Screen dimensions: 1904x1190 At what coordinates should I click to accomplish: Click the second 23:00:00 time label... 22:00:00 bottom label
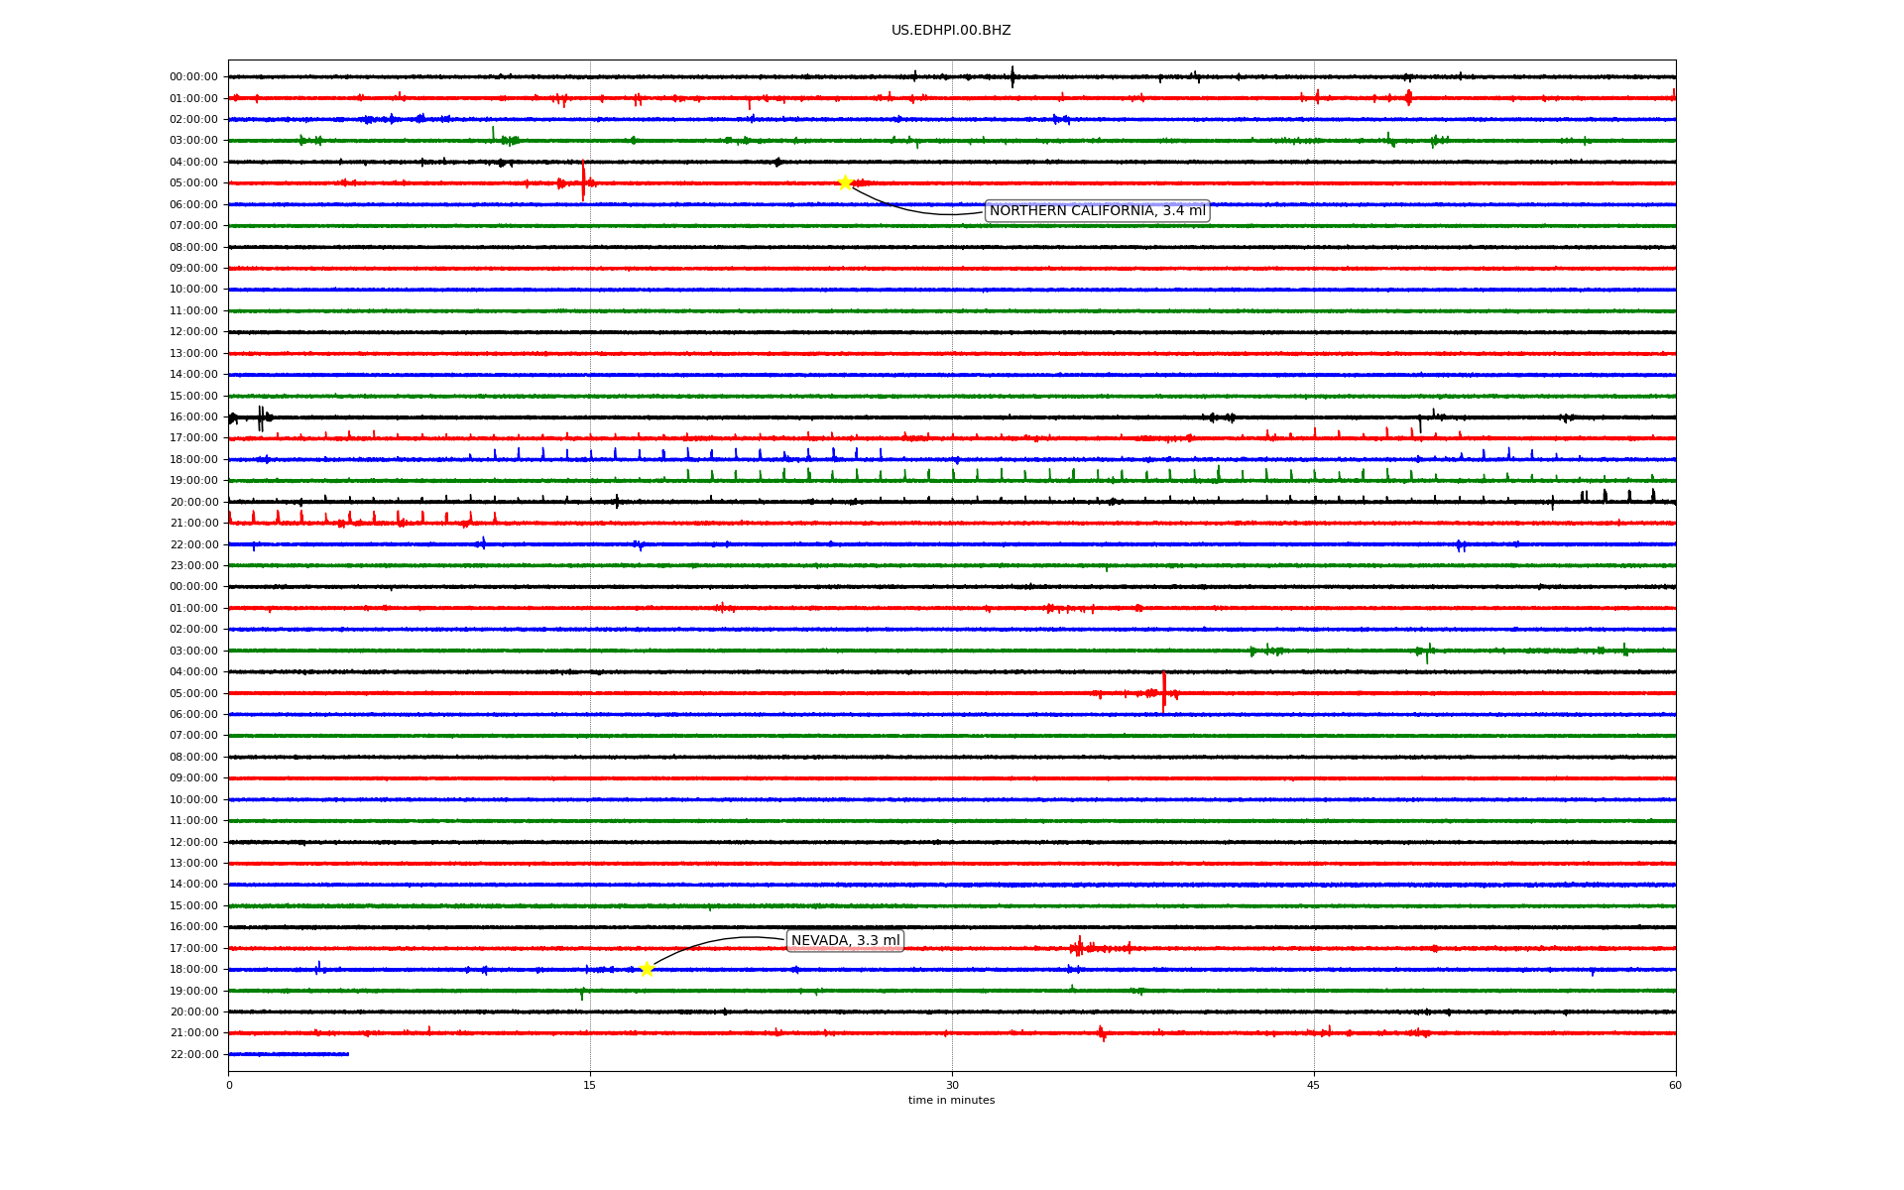click(x=193, y=1054)
